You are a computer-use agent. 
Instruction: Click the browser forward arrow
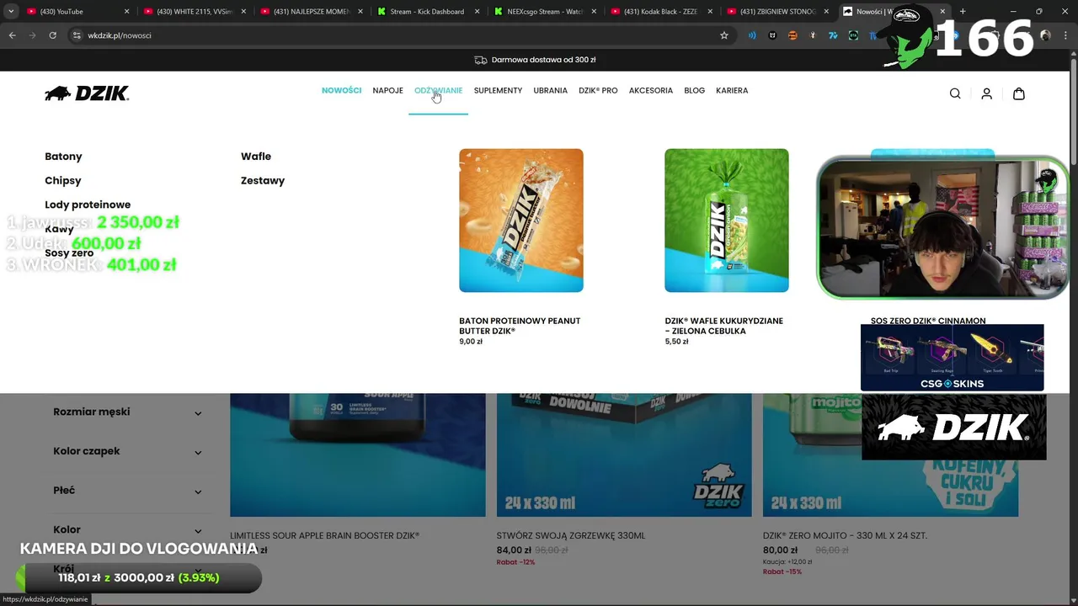tap(32, 35)
